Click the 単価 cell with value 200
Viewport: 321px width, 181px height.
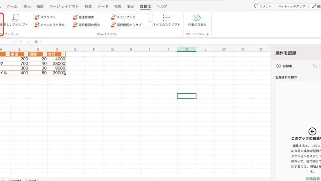20,59
